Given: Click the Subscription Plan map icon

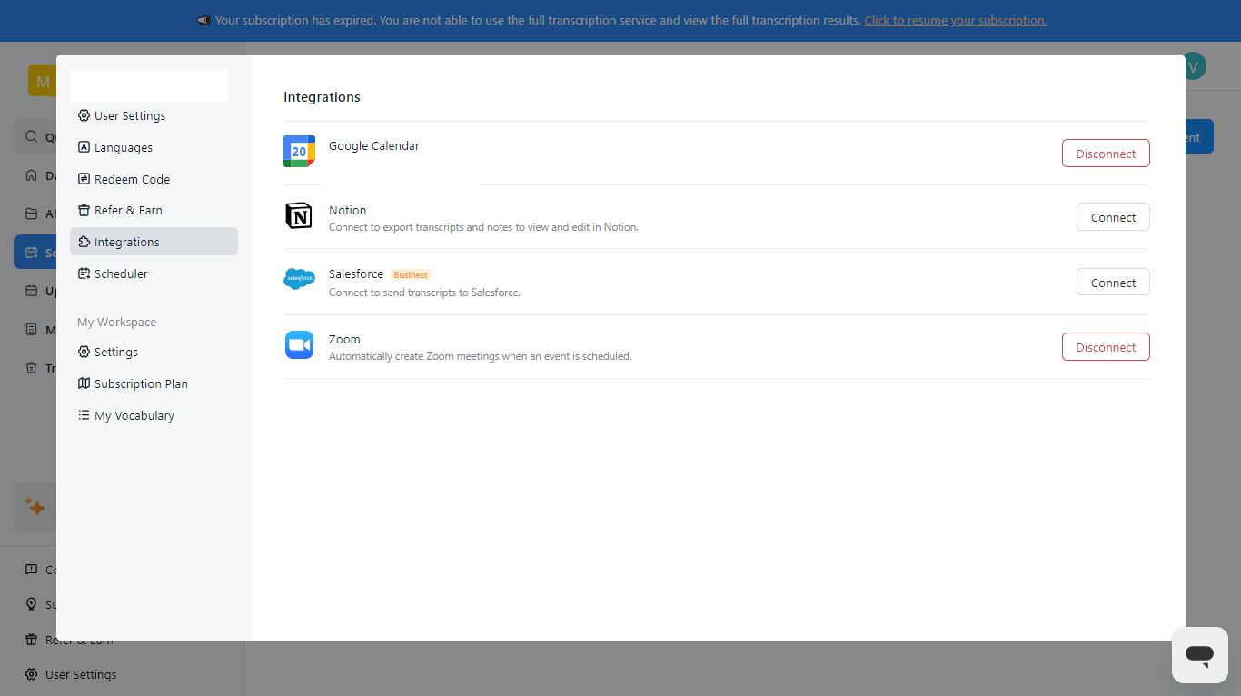Looking at the screenshot, I should tap(84, 383).
